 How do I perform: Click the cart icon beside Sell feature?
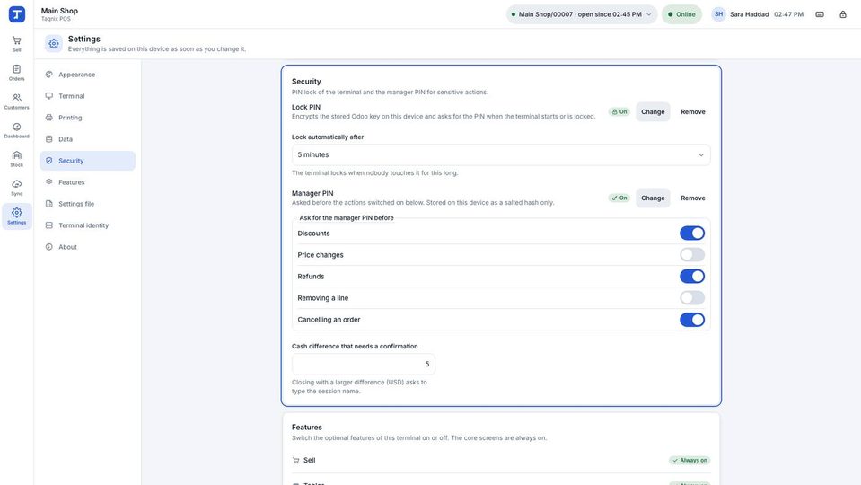(296, 460)
